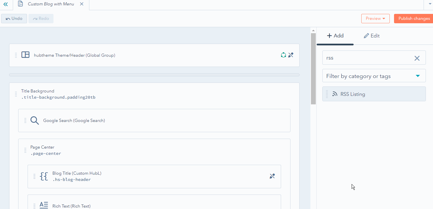Screen dimensions: 433x209
Task: Click the Google Search magnifier icon
Action: click(x=34, y=121)
